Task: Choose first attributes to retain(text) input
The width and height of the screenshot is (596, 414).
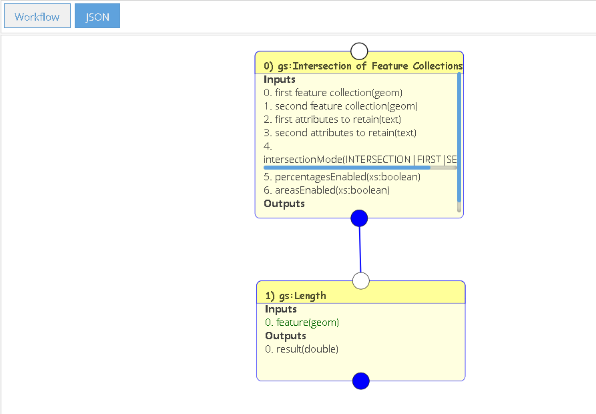Action: (332, 120)
